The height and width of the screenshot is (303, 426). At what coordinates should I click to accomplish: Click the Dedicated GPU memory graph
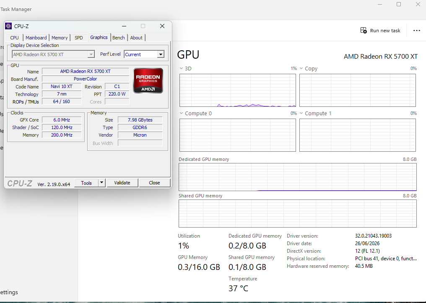coord(298,177)
